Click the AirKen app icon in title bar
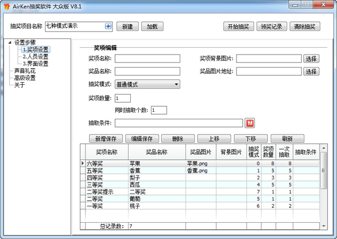Viewport: 337px width, 239px height. coord(6,6)
